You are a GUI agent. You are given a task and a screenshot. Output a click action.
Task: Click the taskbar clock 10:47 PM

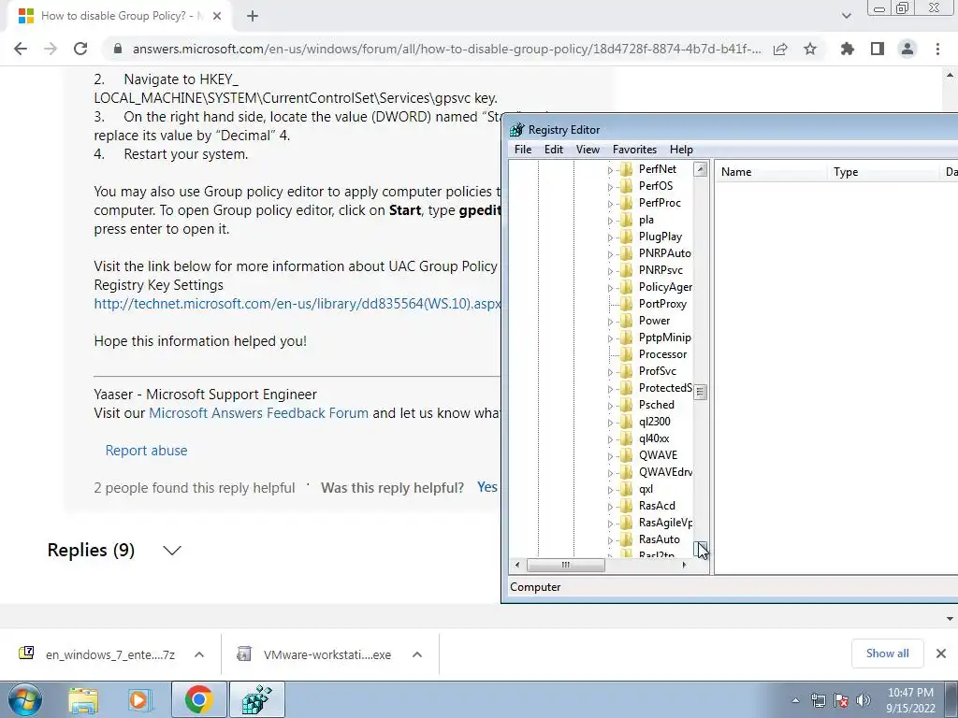coord(910,700)
